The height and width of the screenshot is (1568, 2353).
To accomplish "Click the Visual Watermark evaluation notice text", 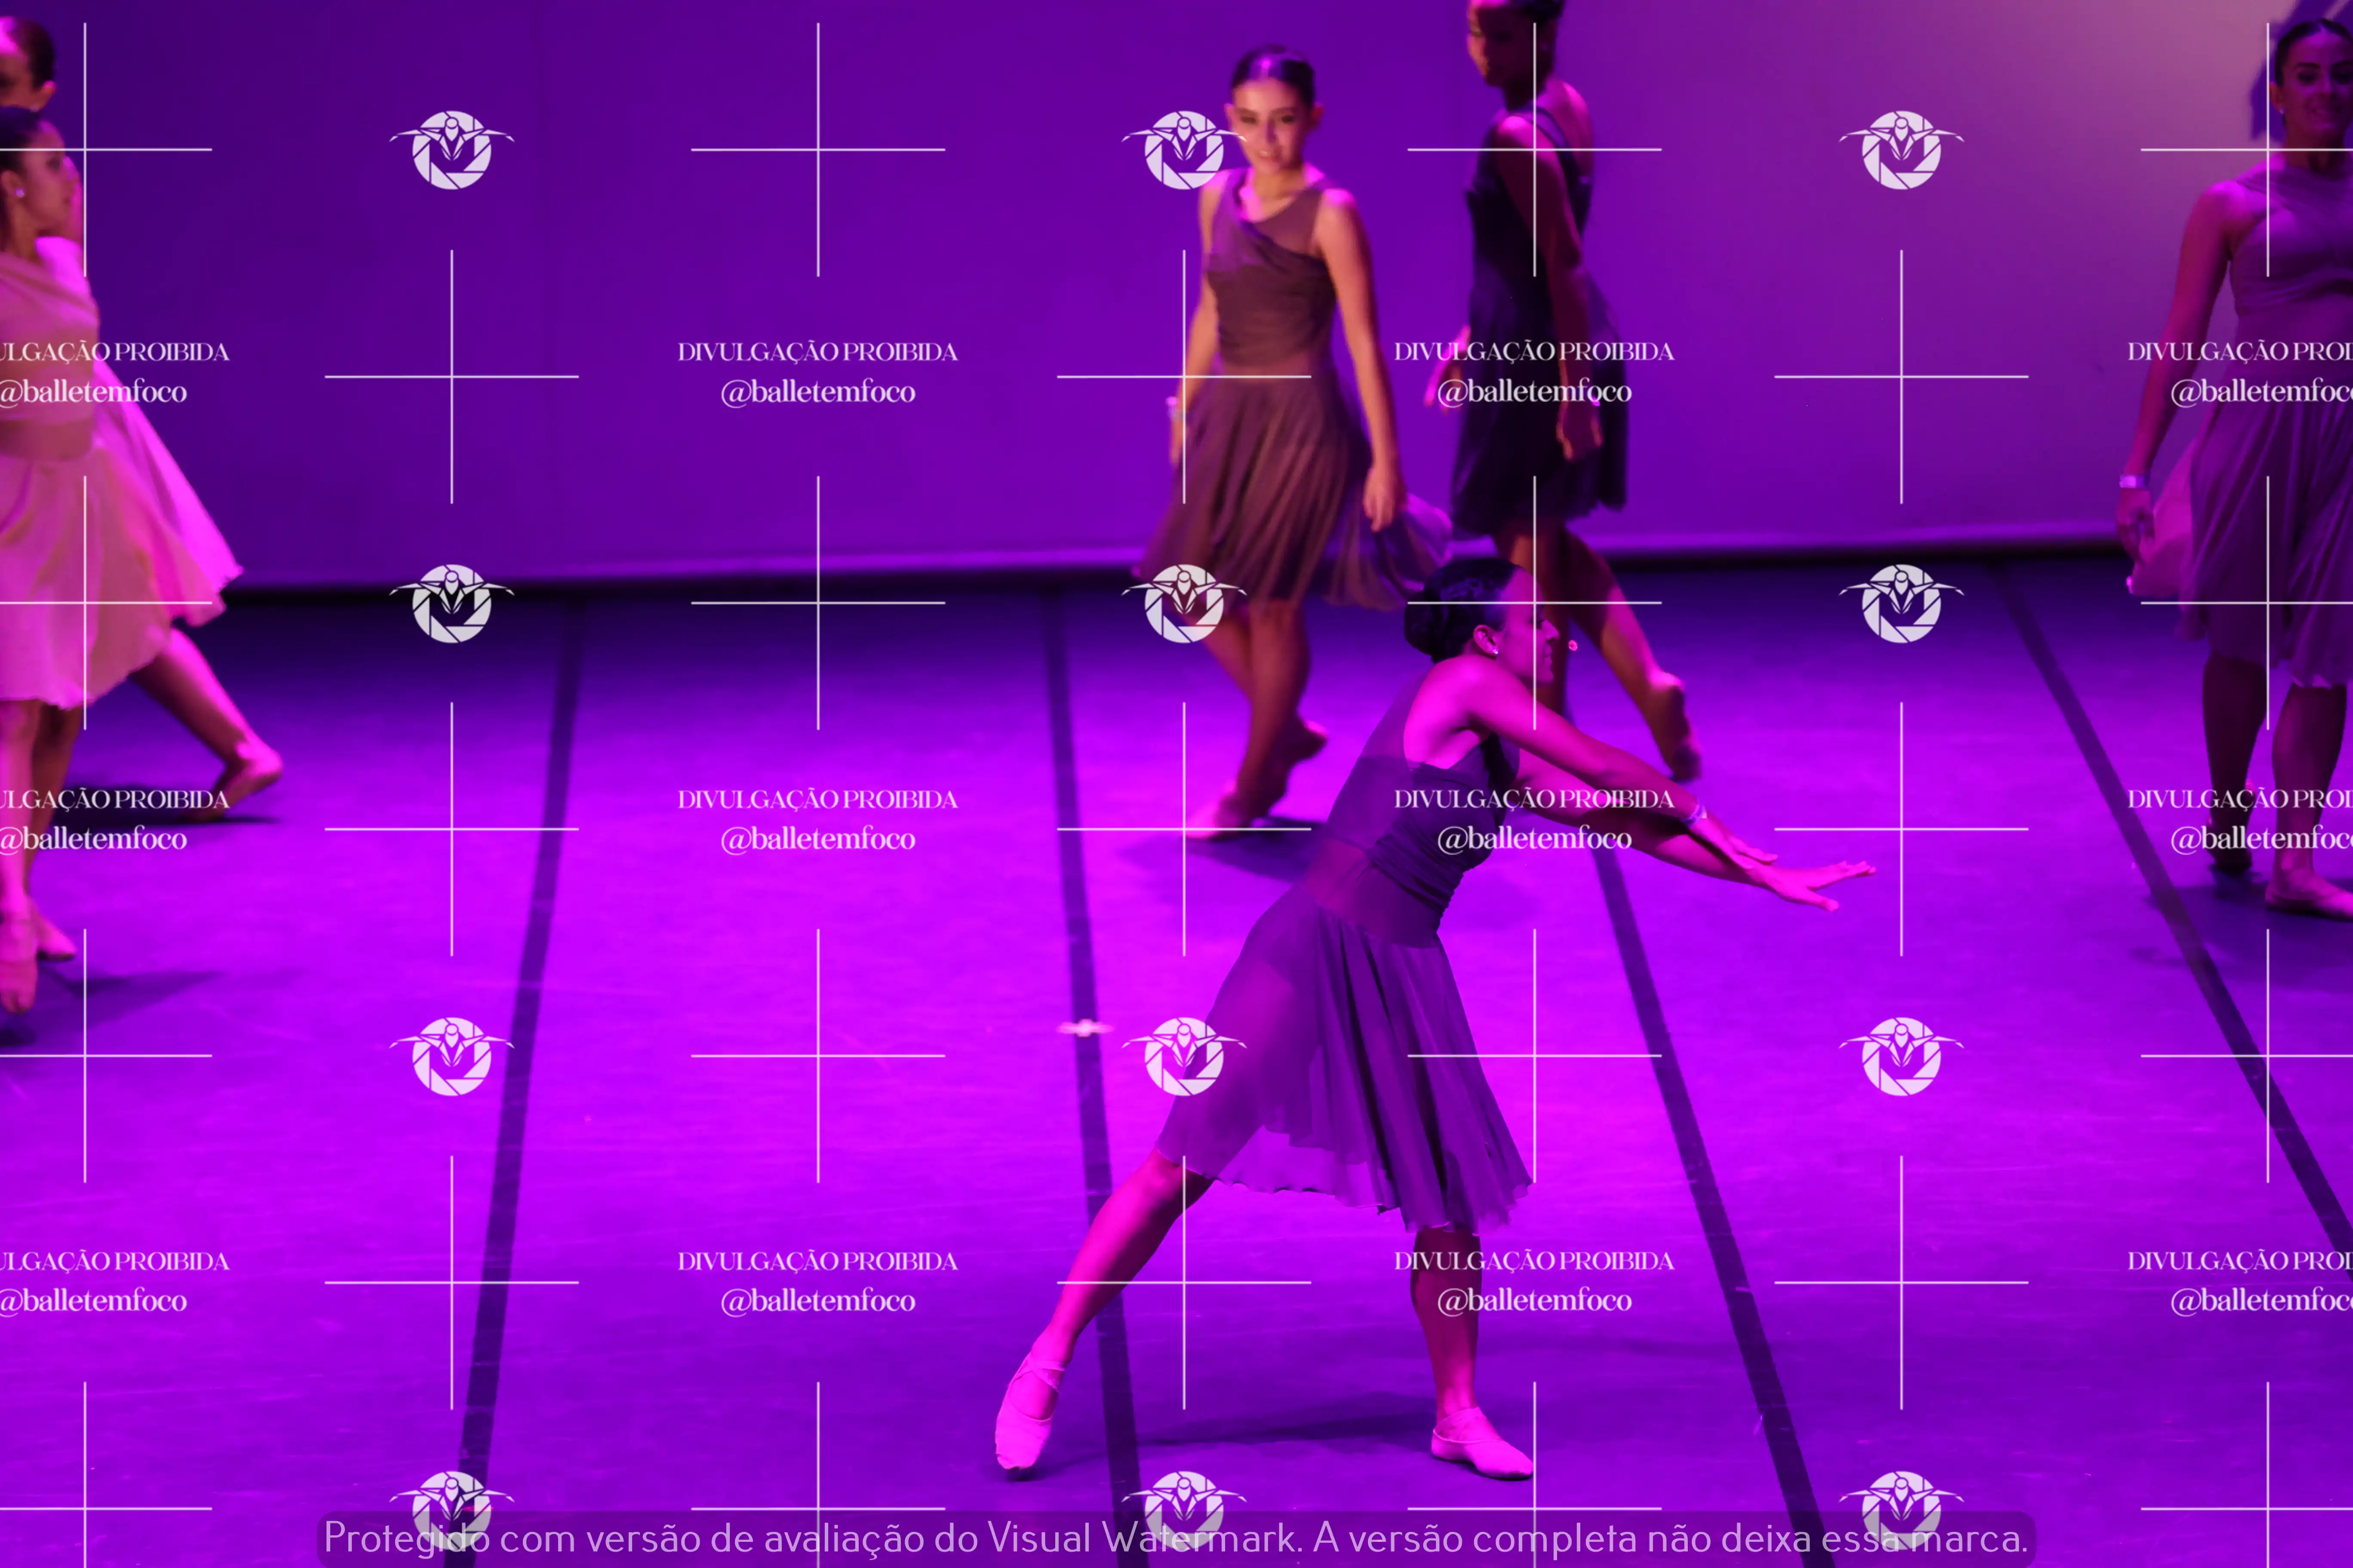I will tap(1176, 1538).
